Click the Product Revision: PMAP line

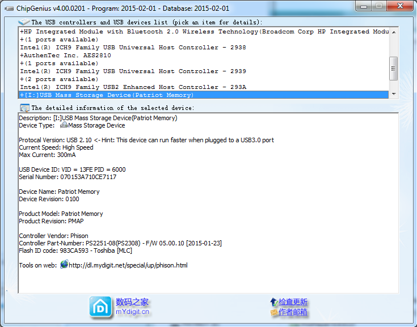point(51,221)
